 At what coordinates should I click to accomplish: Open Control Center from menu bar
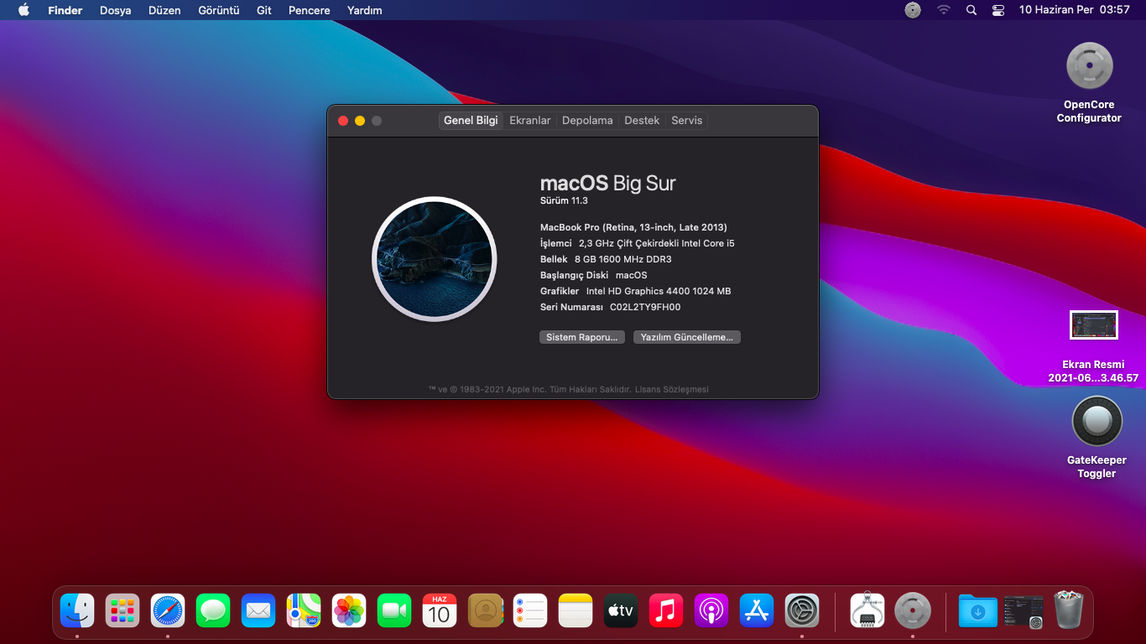pyautogui.click(x=998, y=10)
